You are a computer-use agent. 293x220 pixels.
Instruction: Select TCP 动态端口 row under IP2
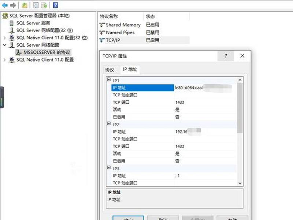click(x=174, y=139)
